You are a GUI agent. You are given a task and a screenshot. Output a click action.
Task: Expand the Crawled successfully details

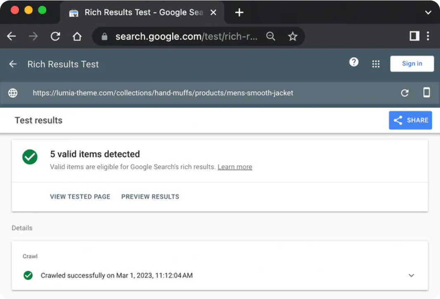pos(411,276)
